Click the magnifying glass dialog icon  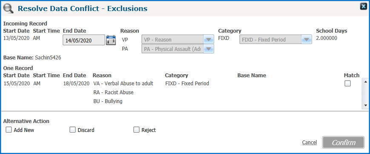pos(9,9)
